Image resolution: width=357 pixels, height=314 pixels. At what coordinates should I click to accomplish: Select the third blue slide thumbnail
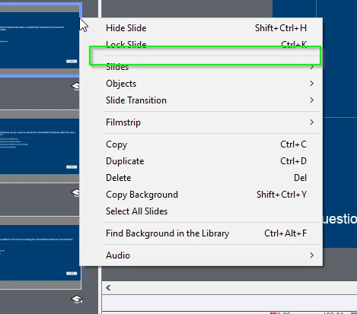click(40, 252)
